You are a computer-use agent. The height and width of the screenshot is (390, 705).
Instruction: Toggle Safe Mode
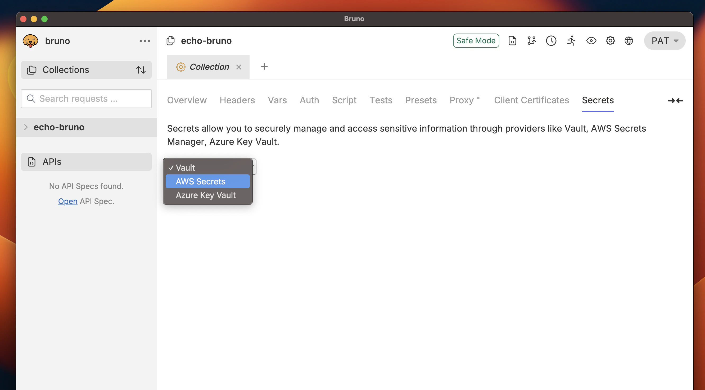click(x=476, y=40)
